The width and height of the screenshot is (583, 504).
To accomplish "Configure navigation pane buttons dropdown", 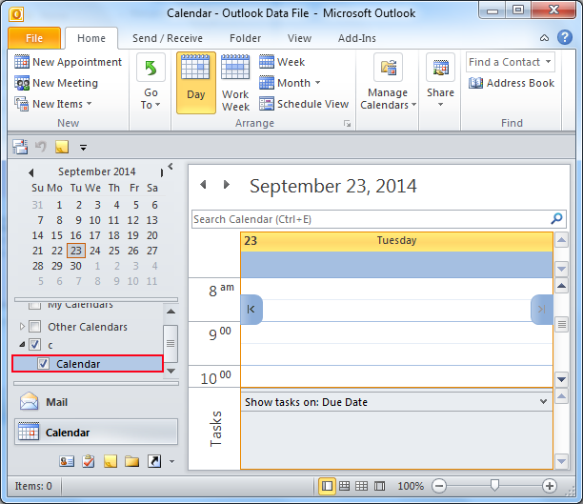I will pos(171,461).
